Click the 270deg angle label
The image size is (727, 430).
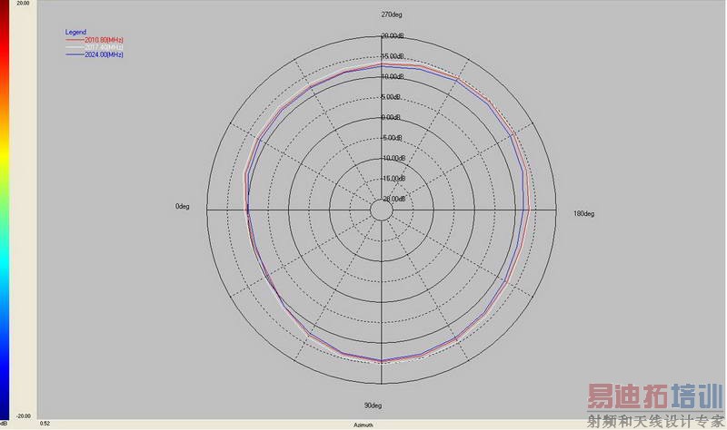coord(392,15)
